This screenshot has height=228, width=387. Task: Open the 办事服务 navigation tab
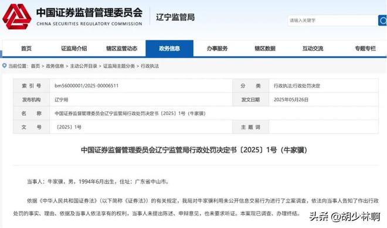click(x=217, y=49)
